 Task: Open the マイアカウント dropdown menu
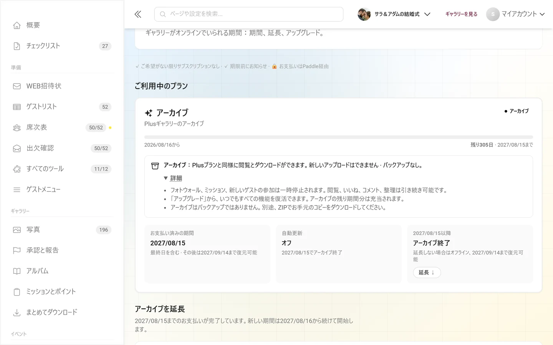pos(516,14)
